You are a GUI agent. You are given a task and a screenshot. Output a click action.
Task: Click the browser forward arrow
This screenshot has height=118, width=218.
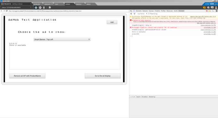pyautogui.click(x=4, y=11)
